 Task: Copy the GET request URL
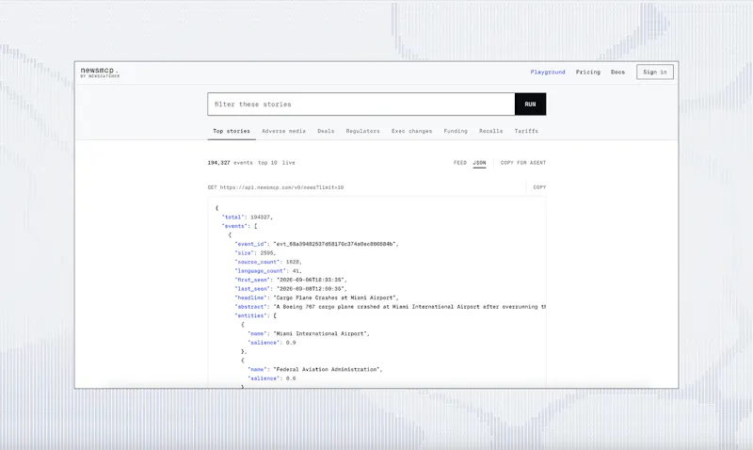coord(539,187)
